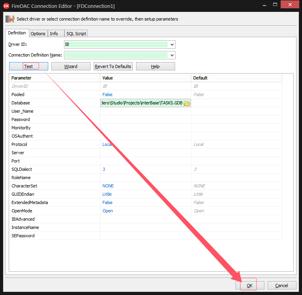Click the connection wizard icon beside instructions
The image size is (302, 295).
coord(10,19)
